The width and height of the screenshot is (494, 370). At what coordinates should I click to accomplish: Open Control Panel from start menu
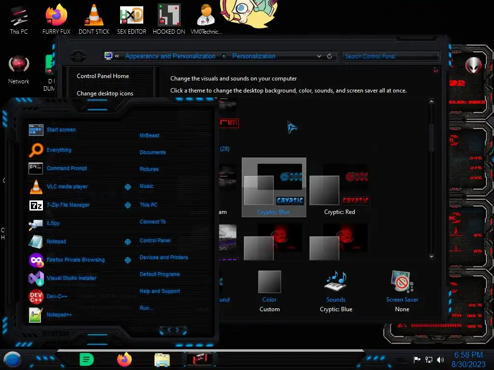pos(155,241)
